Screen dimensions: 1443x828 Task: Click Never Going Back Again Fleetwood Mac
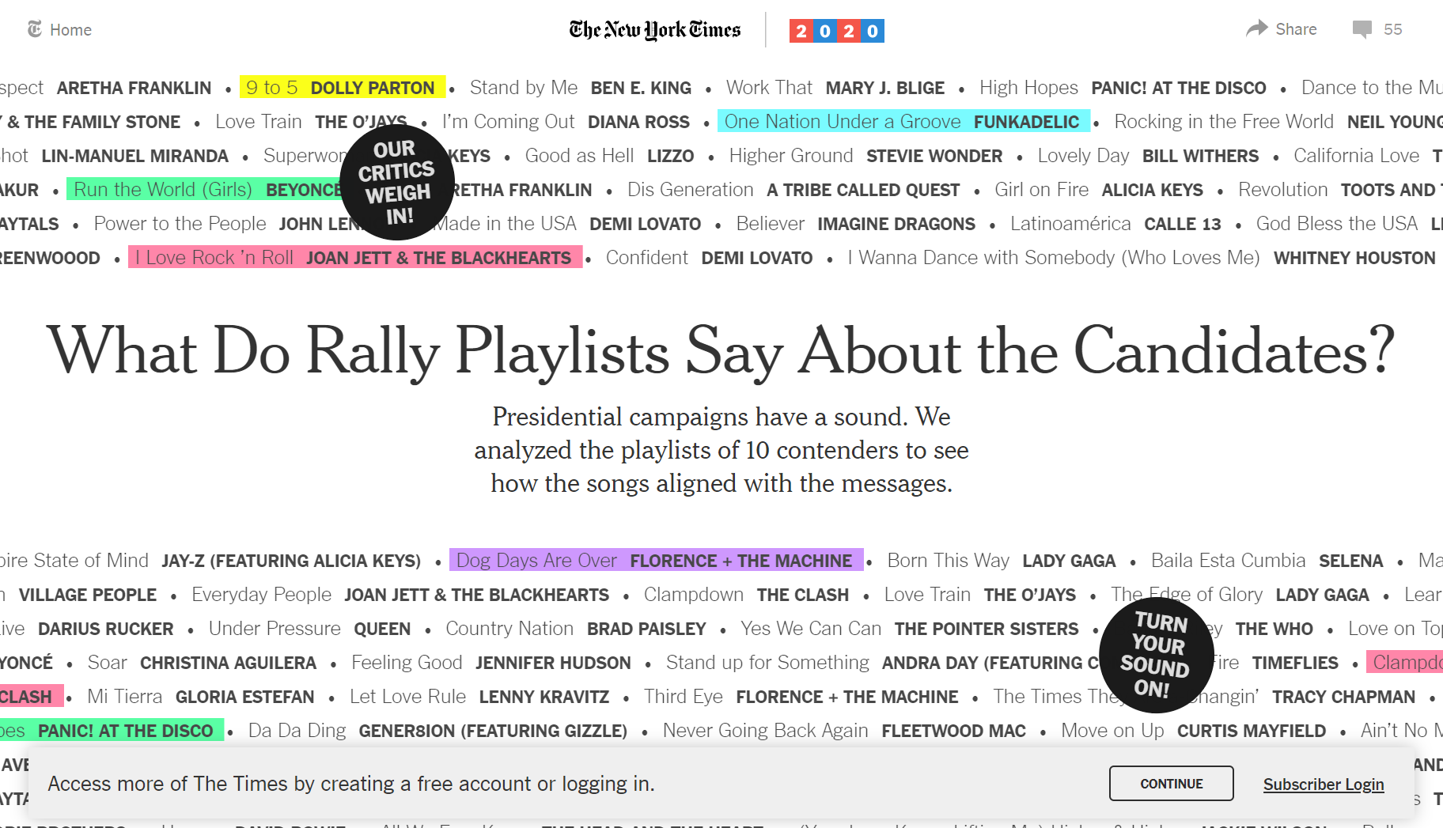844,730
